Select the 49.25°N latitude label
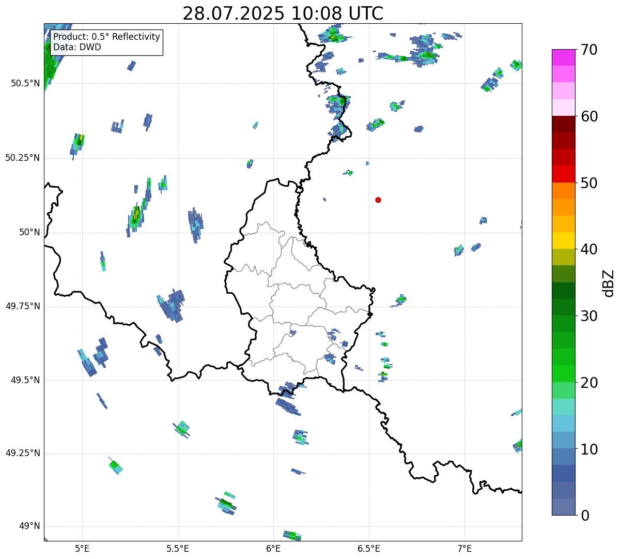The height and width of the screenshot is (559, 621). [23, 453]
